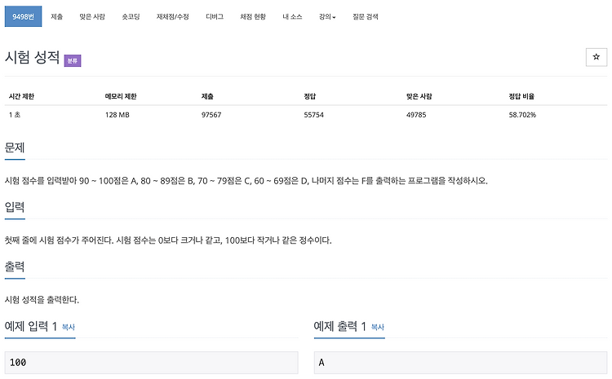Click the 문제 section heading
Screen dimensions: 612x379
(15, 148)
